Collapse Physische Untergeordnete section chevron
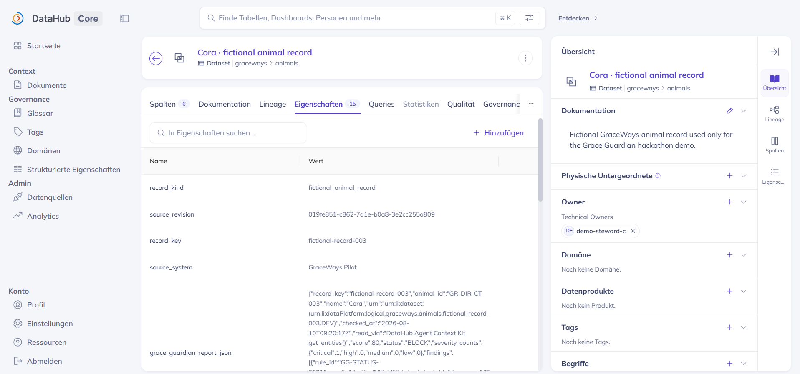 [x=743, y=176]
